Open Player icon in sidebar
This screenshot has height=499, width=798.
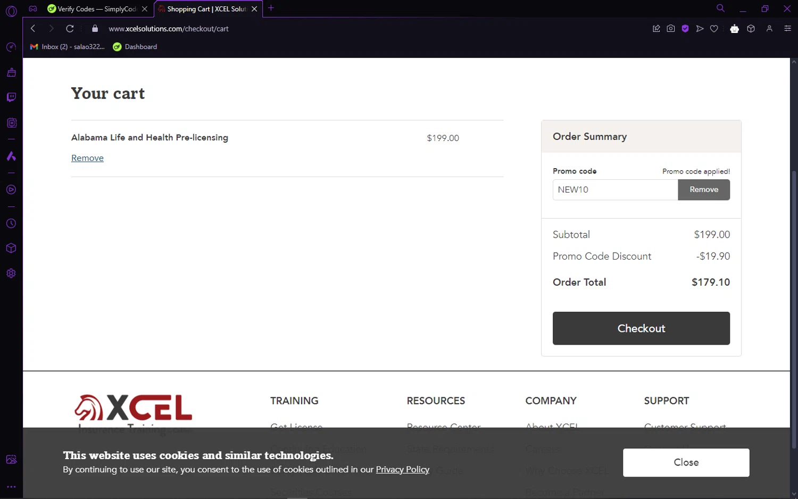click(11, 190)
